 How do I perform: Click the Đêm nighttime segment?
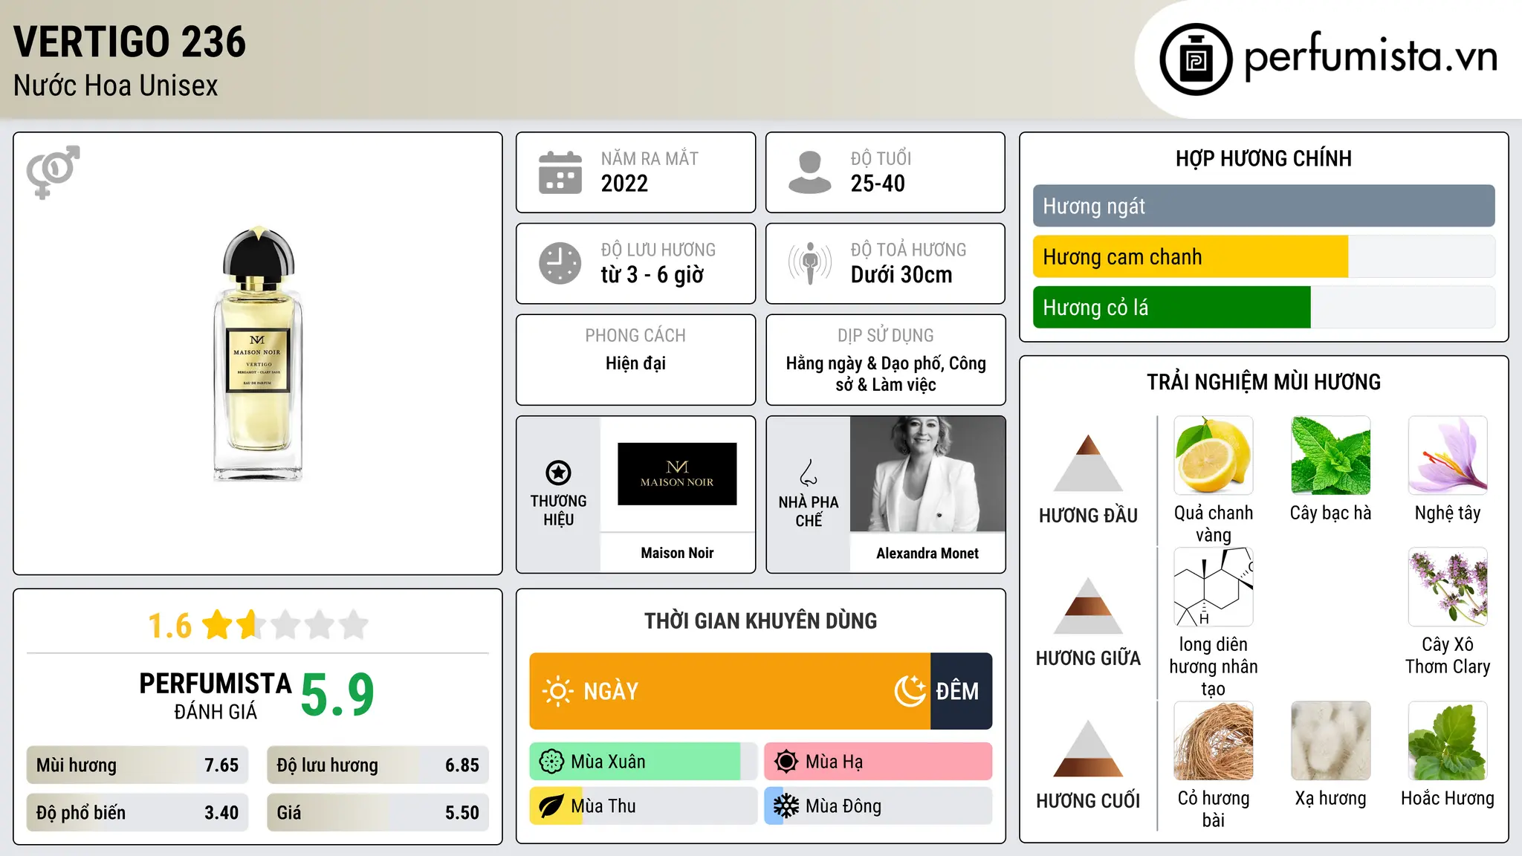962,691
